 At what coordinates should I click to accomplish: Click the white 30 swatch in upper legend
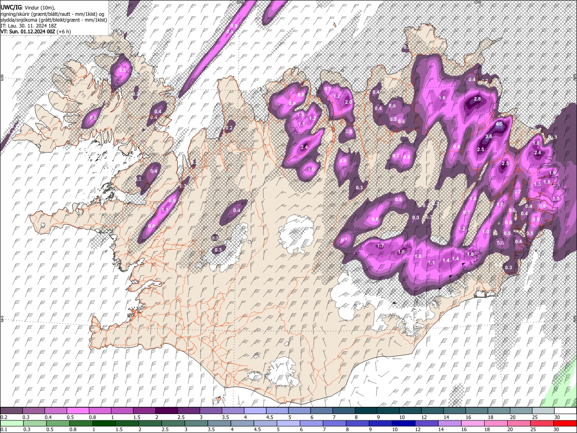pos(565,410)
